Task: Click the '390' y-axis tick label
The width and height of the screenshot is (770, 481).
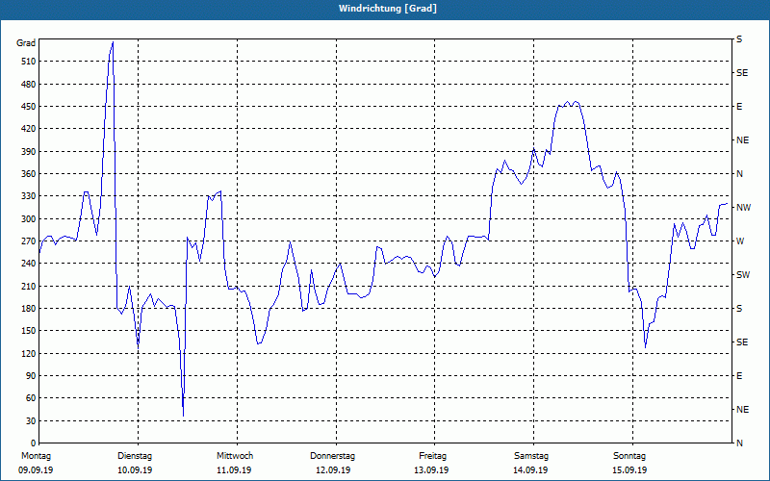Action: pyautogui.click(x=29, y=152)
